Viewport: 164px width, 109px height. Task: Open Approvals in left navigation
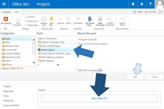point(8,91)
